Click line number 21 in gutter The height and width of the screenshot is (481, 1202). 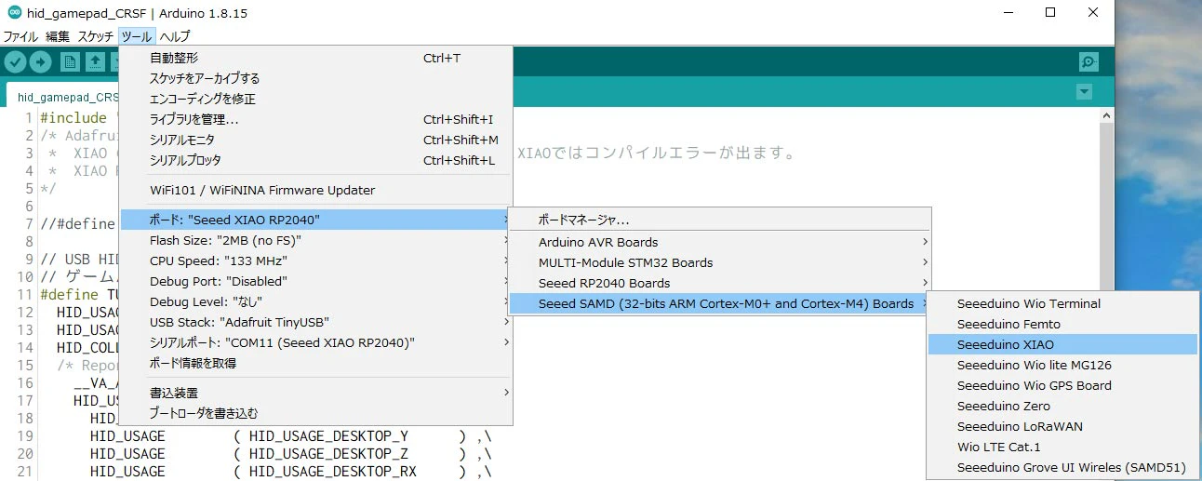tap(25, 471)
